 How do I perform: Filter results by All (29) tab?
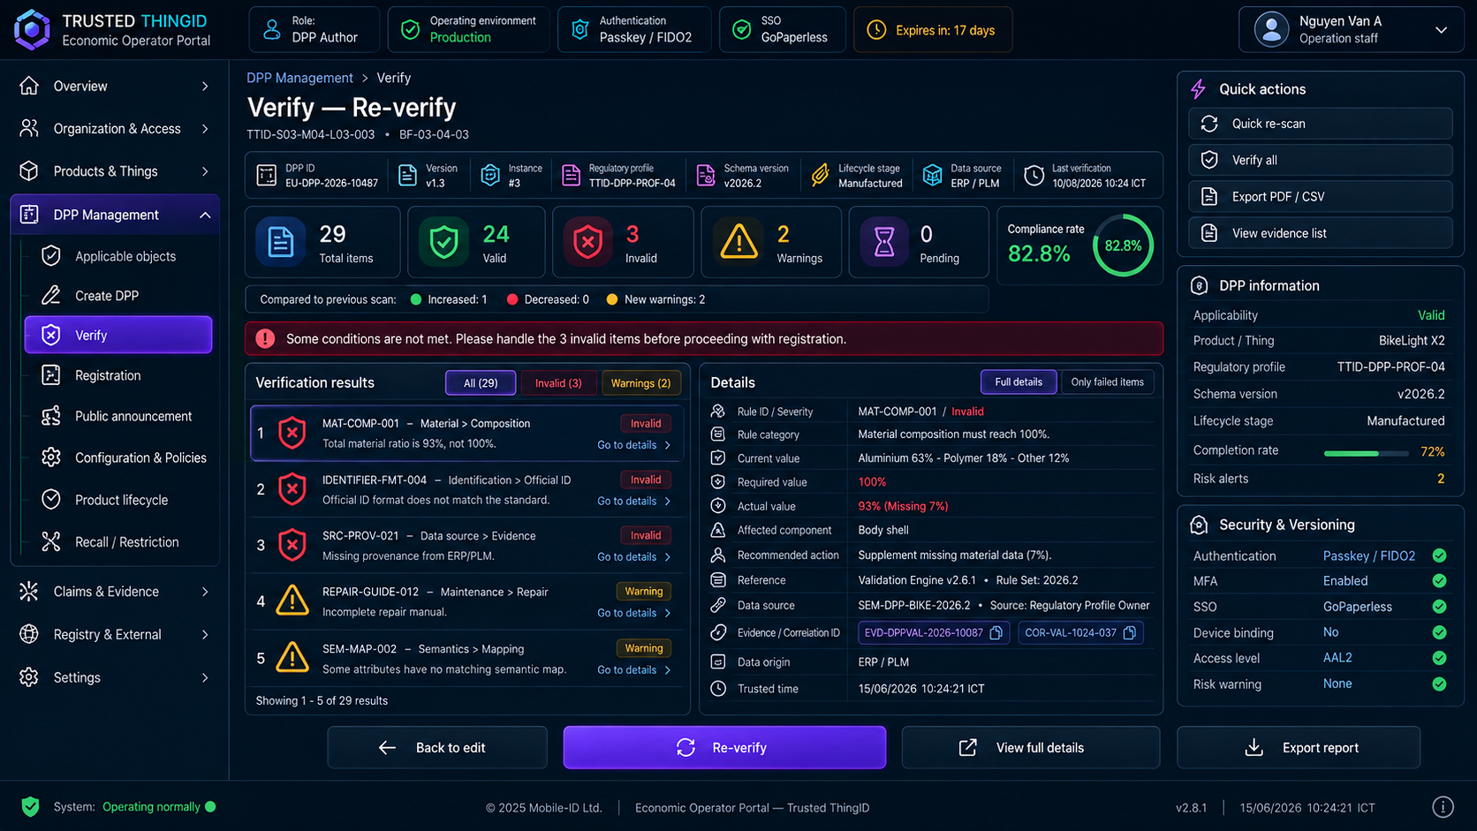coord(481,383)
